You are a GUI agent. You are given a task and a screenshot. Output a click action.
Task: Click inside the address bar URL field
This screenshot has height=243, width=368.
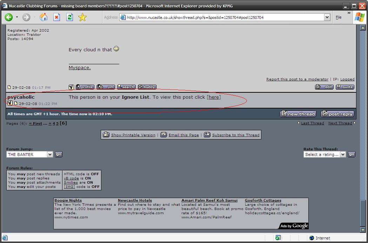(225, 17)
